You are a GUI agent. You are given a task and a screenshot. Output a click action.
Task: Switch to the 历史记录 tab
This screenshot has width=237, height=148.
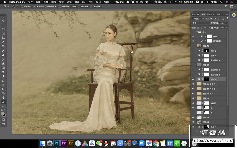tap(210, 14)
